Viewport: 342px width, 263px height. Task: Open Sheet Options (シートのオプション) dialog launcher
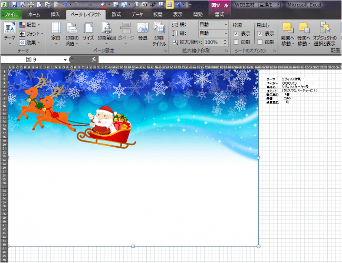(274, 51)
